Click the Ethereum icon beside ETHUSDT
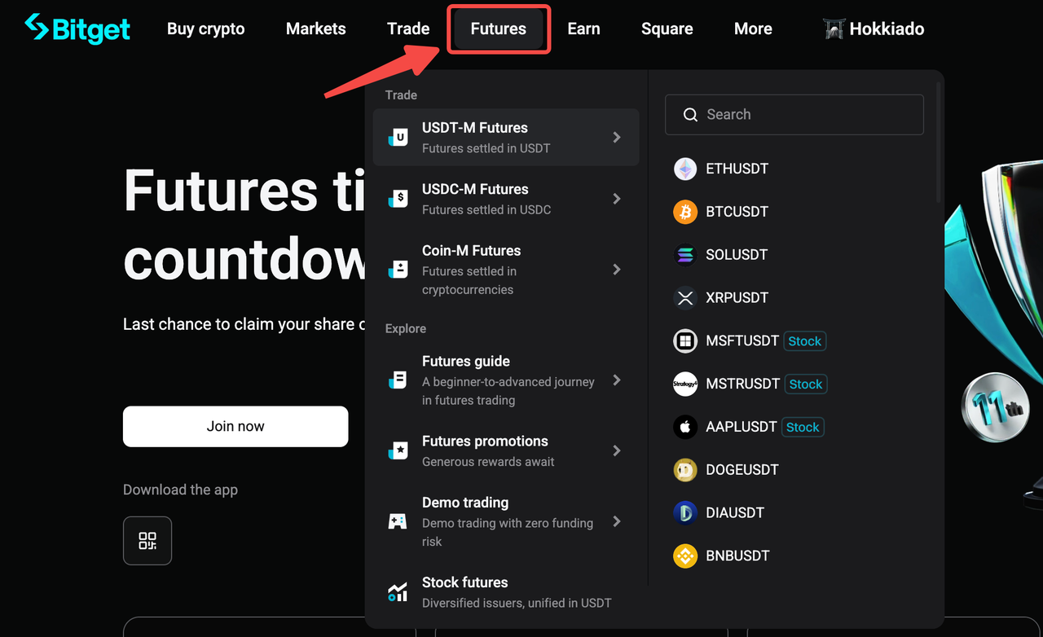 point(684,168)
